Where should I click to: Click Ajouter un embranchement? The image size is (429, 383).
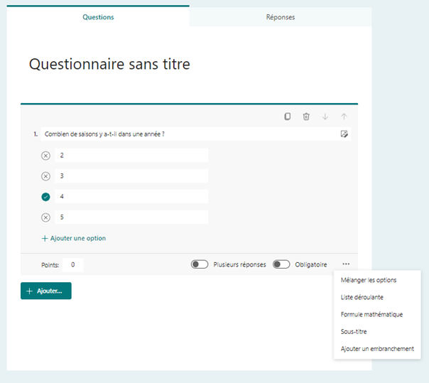(377, 349)
